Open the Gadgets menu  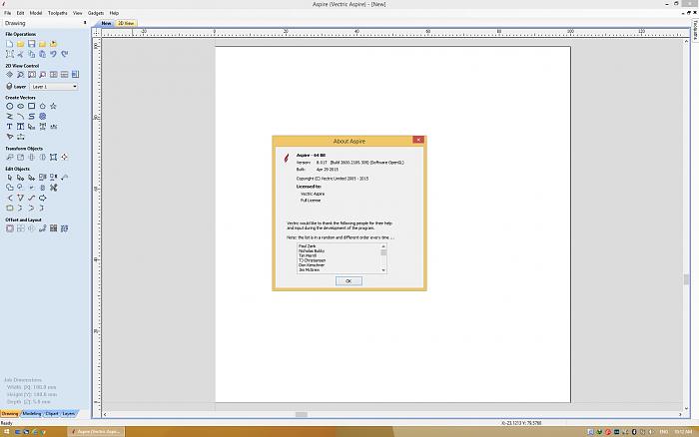coord(96,13)
